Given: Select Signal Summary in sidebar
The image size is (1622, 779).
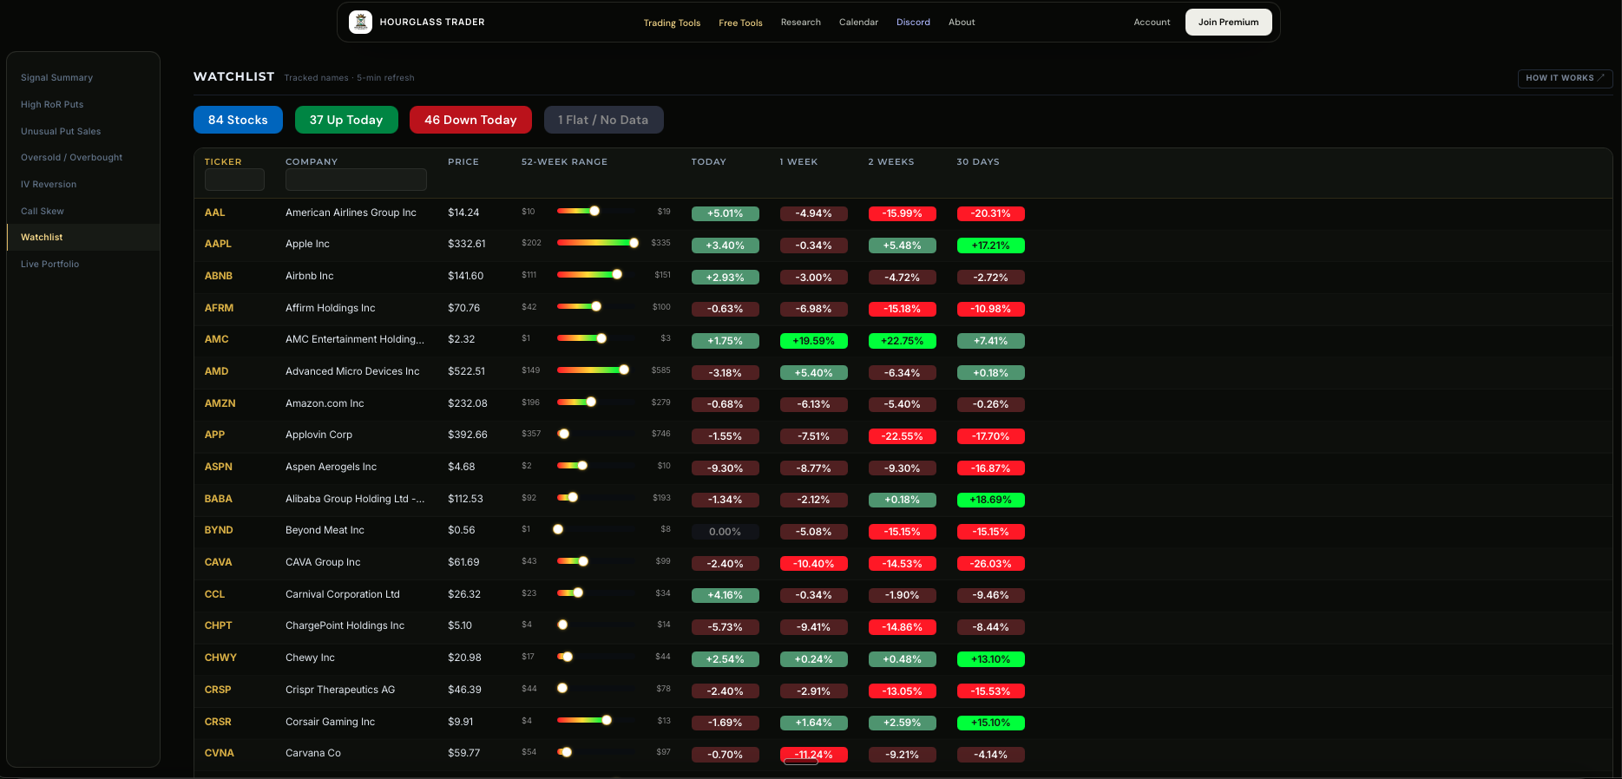Looking at the screenshot, I should [56, 78].
